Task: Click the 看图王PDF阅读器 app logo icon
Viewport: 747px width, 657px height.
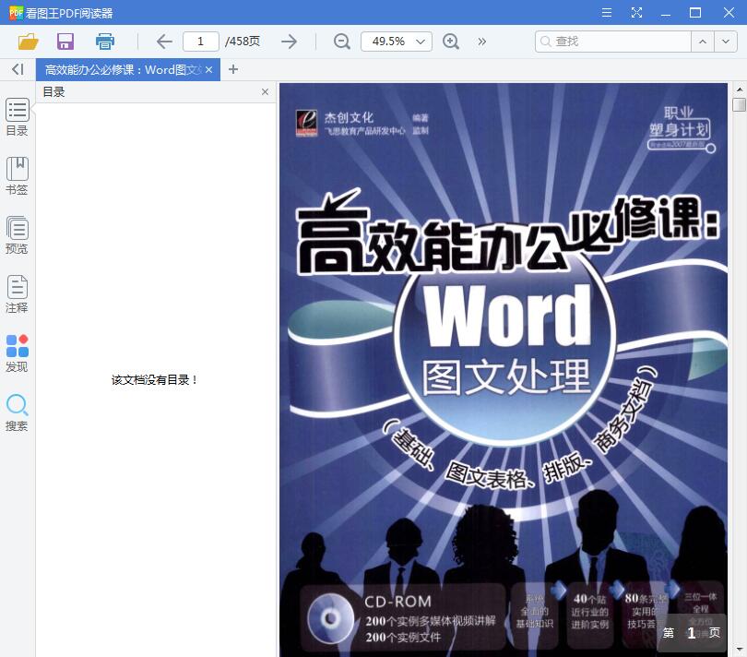Action: pyautogui.click(x=16, y=13)
